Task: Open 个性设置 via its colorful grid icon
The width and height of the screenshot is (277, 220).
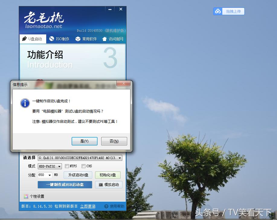Action: click(26, 196)
